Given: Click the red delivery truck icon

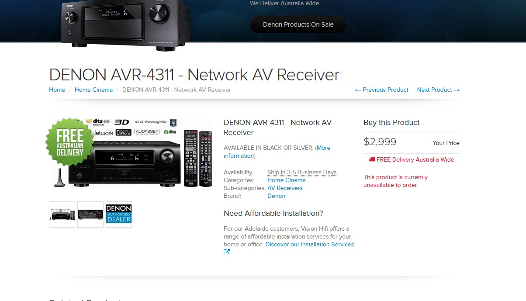Looking at the screenshot, I should (x=372, y=160).
